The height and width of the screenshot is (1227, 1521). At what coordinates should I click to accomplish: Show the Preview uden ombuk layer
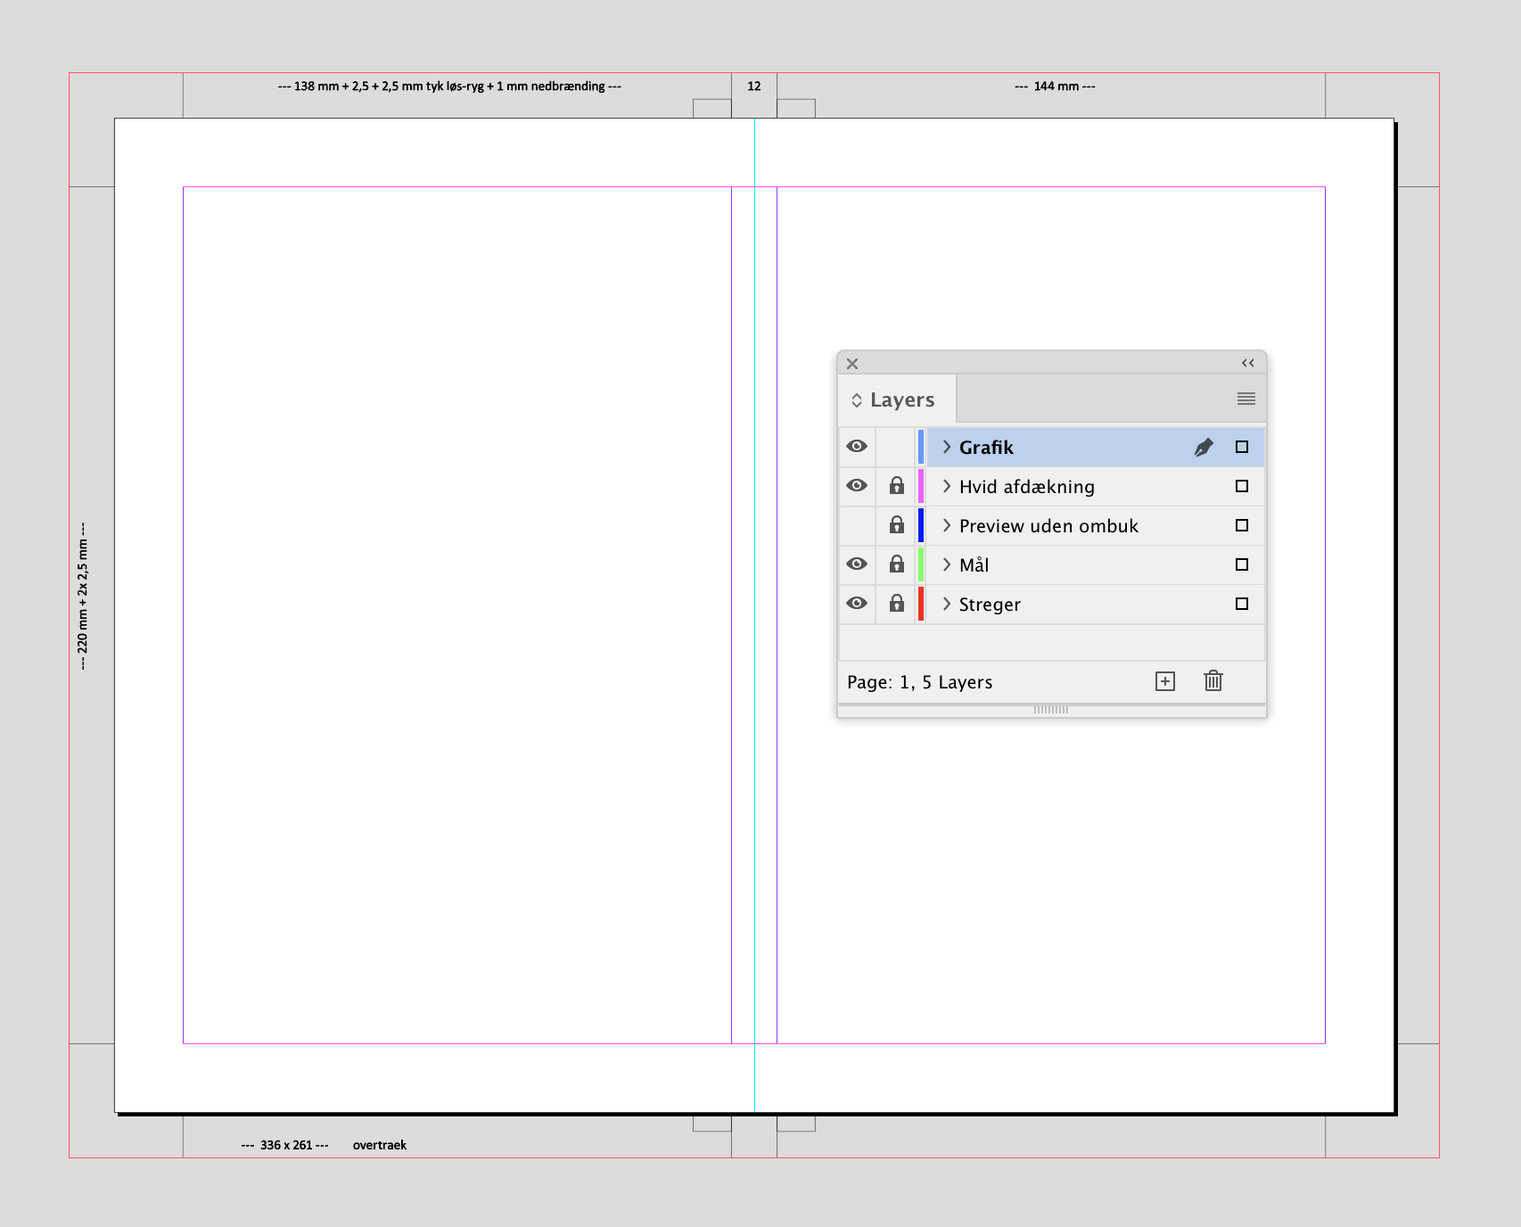tap(857, 525)
